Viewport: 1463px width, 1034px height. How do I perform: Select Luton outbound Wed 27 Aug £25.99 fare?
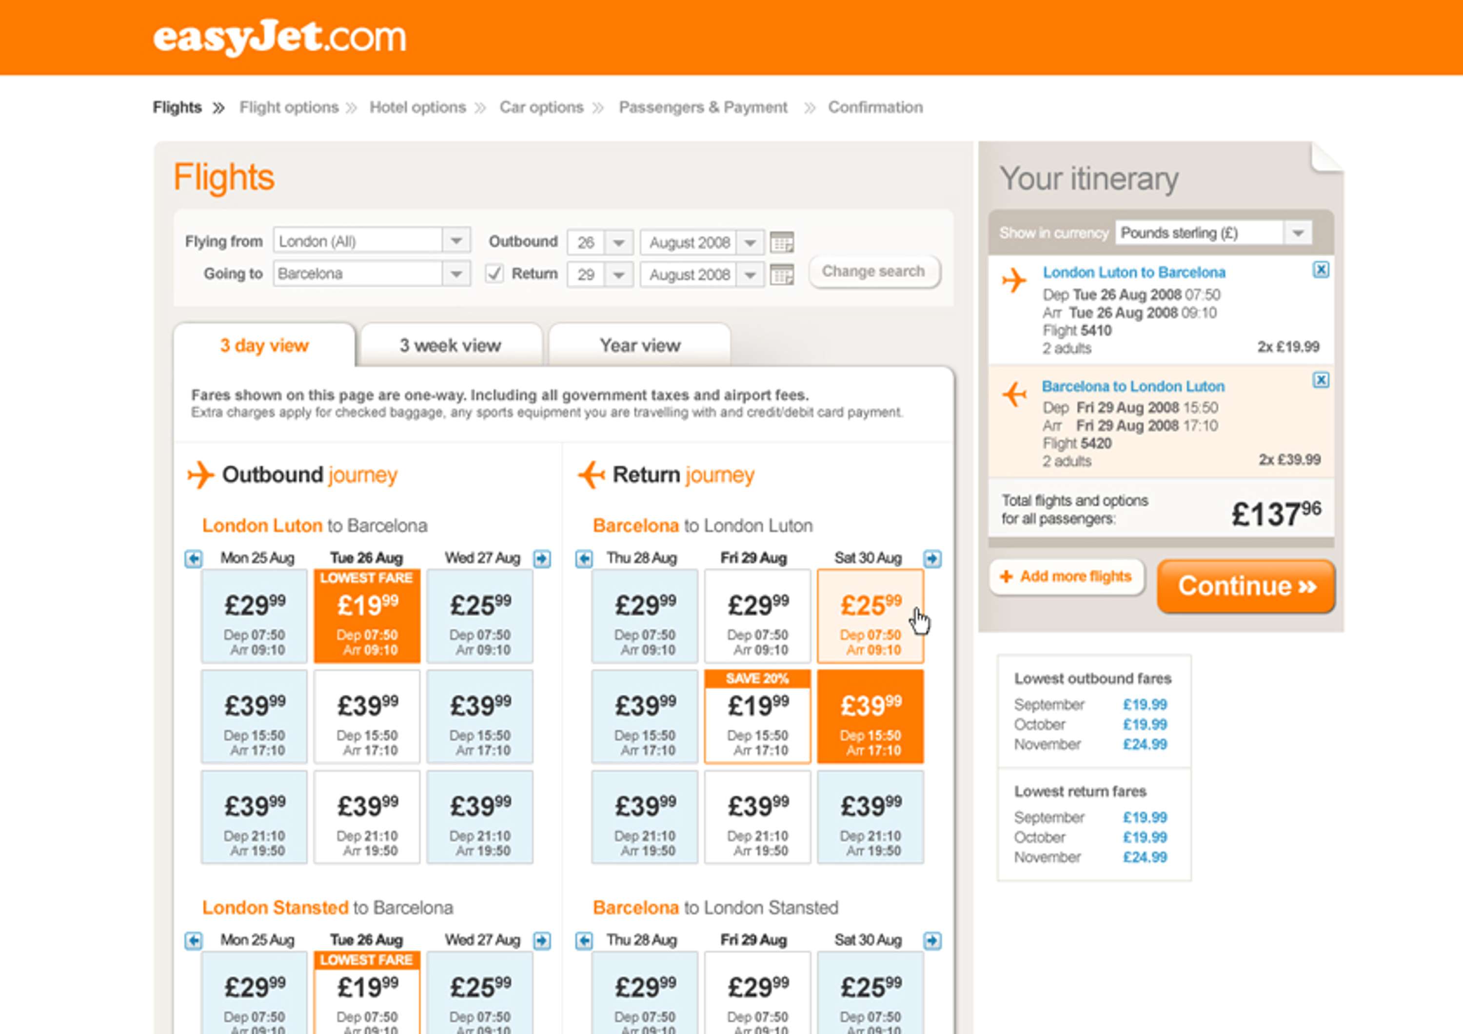[480, 616]
